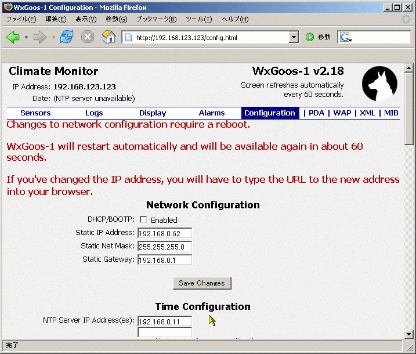Click the green Go (移動) button
Screen dimensions: 416x354
[x=318, y=37]
